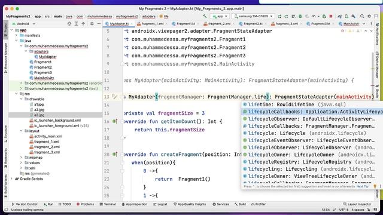Open Device Manager phone icon in toolbar
Screen dimensions: 383x215
[x=346, y=16]
